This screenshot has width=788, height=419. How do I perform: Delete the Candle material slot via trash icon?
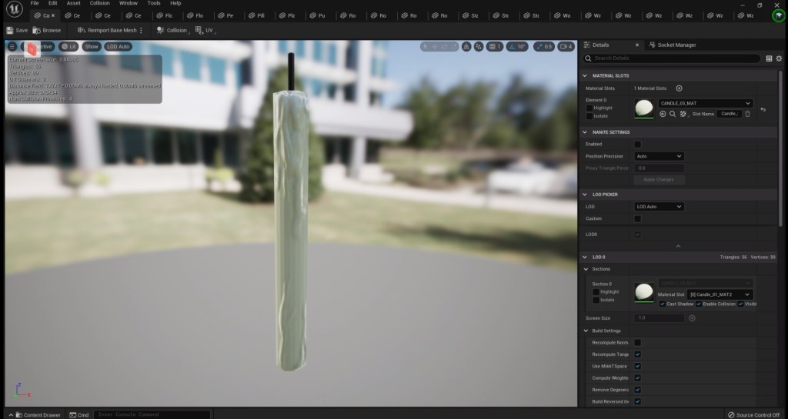(747, 114)
